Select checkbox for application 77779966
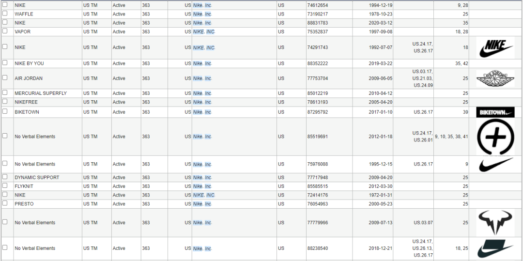523x261 pixels. (5, 222)
